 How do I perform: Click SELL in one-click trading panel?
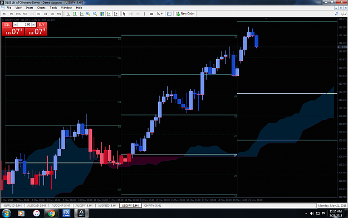click(x=7, y=25)
